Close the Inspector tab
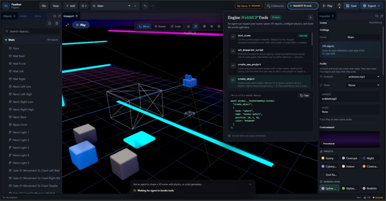 (332, 16)
